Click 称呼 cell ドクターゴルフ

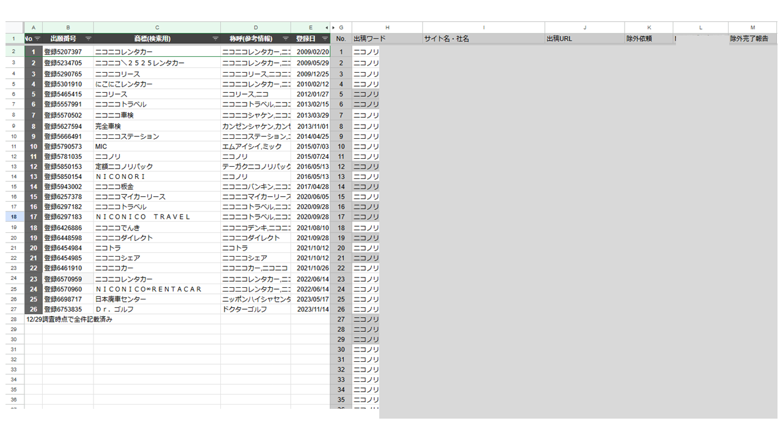pyautogui.click(x=256, y=309)
